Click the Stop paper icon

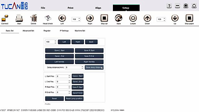(189, 18)
